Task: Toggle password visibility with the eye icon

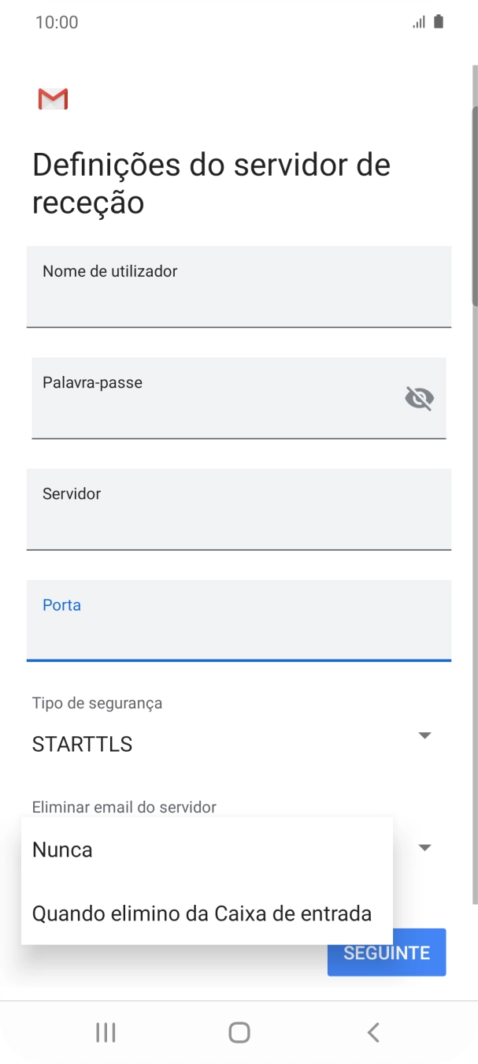Action: [x=419, y=398]
